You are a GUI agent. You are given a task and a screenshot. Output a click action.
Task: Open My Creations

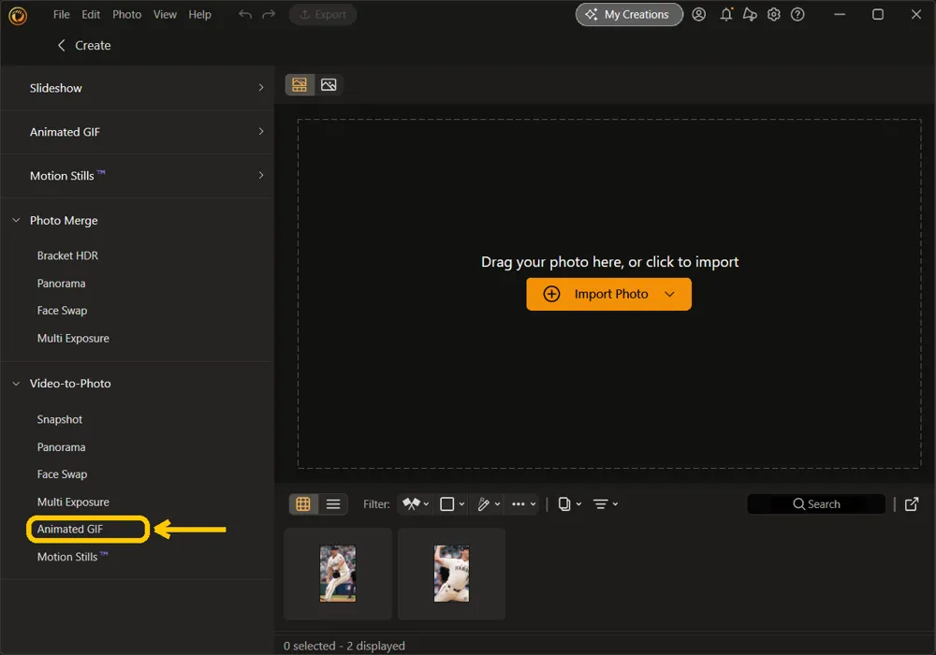(629, 14)
